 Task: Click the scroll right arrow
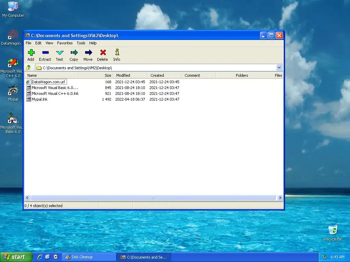tap(280, 198)
